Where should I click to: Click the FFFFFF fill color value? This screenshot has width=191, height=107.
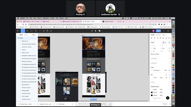tap(155, 78)
